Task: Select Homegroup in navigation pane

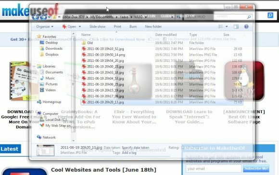Action: point(52,102)
